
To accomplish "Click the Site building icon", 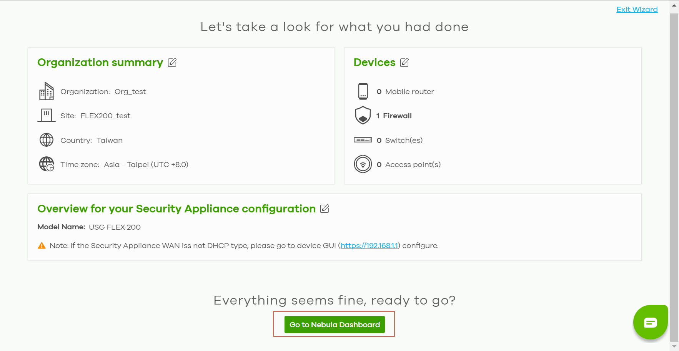I will pyautogui.click(x=47, y=115).
